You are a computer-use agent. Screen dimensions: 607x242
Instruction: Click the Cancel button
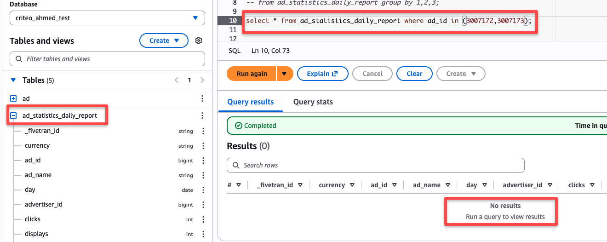click(x=372, y=74)
